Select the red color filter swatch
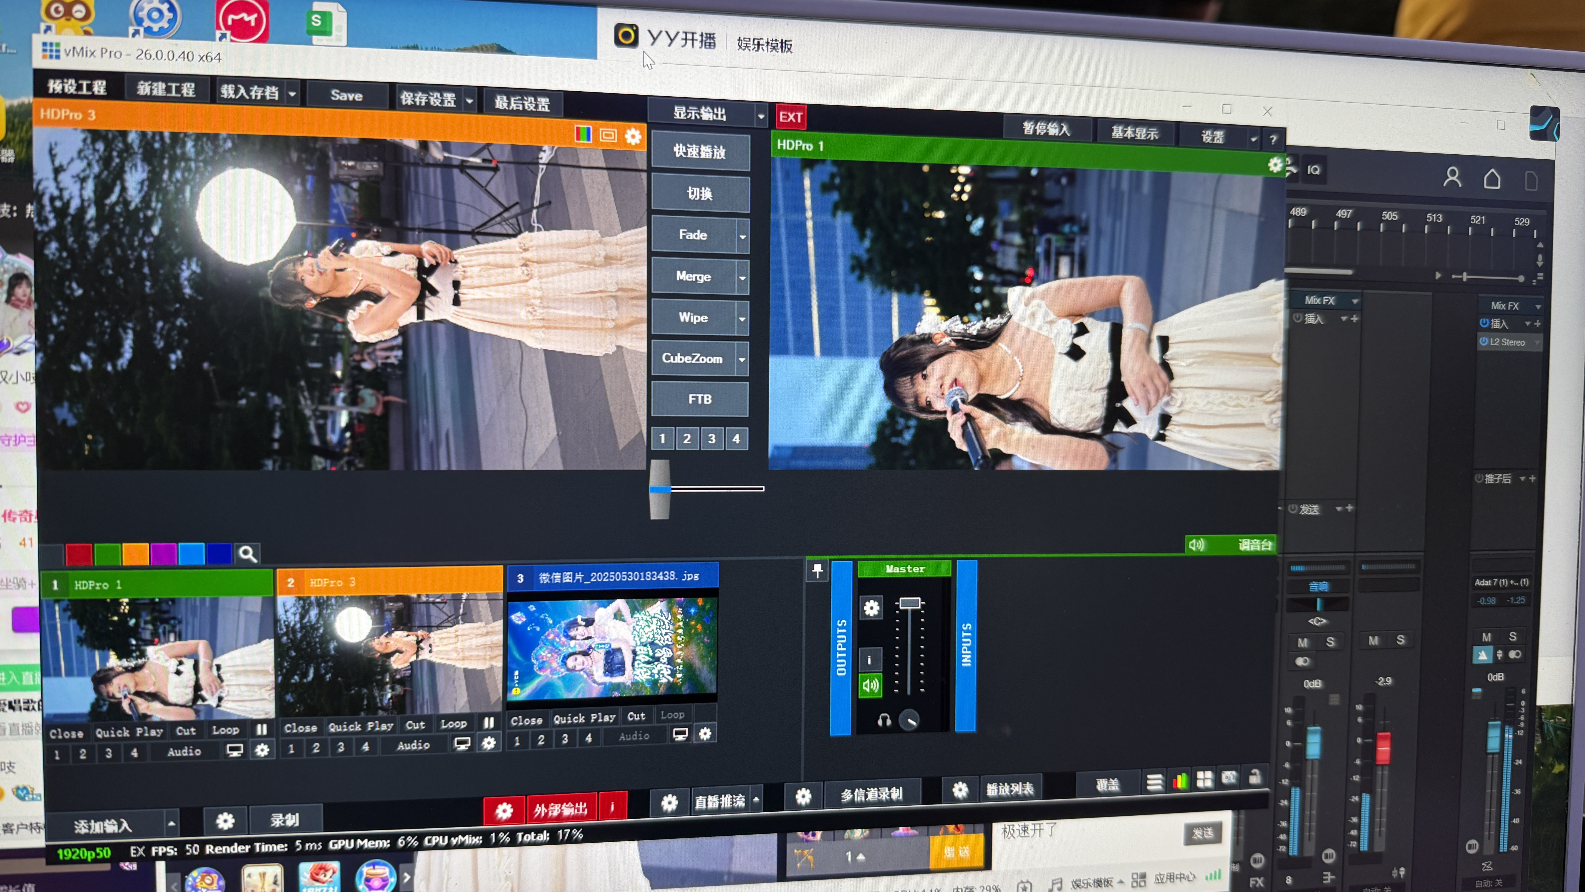 coord(79,555)
